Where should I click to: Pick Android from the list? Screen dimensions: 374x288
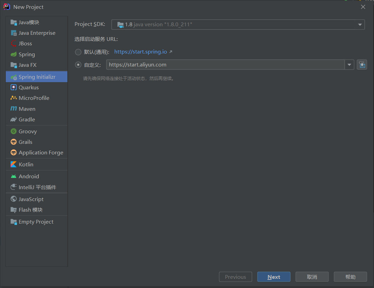click(x=36, y=176)
